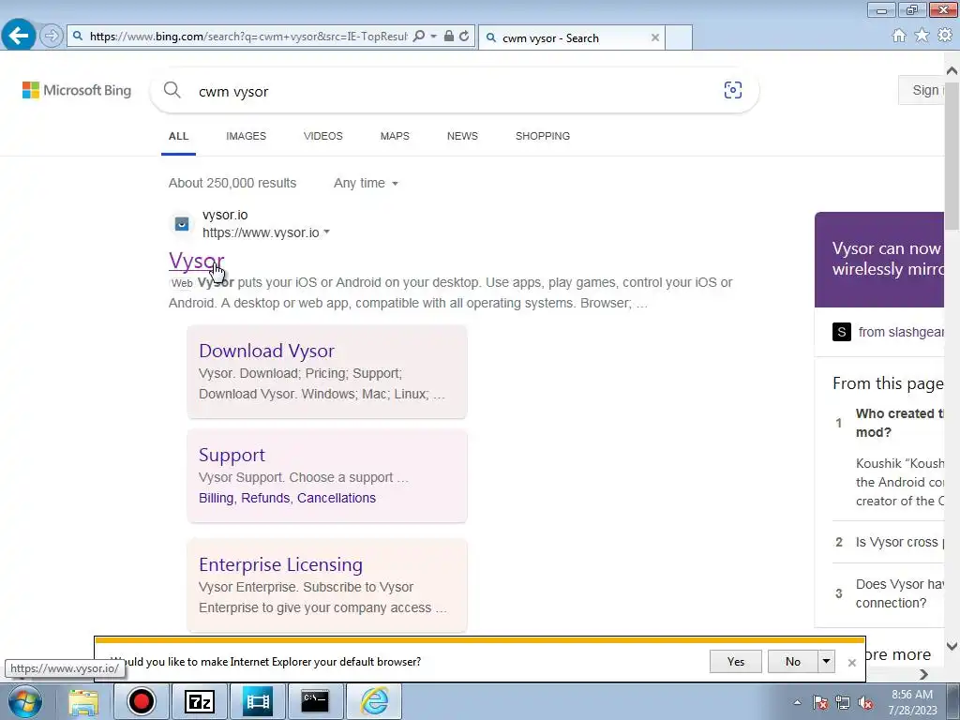Click the Bing search magnifier icon
Image resolution: width=960 pixels, height=720 pixels.
(172, 91)
